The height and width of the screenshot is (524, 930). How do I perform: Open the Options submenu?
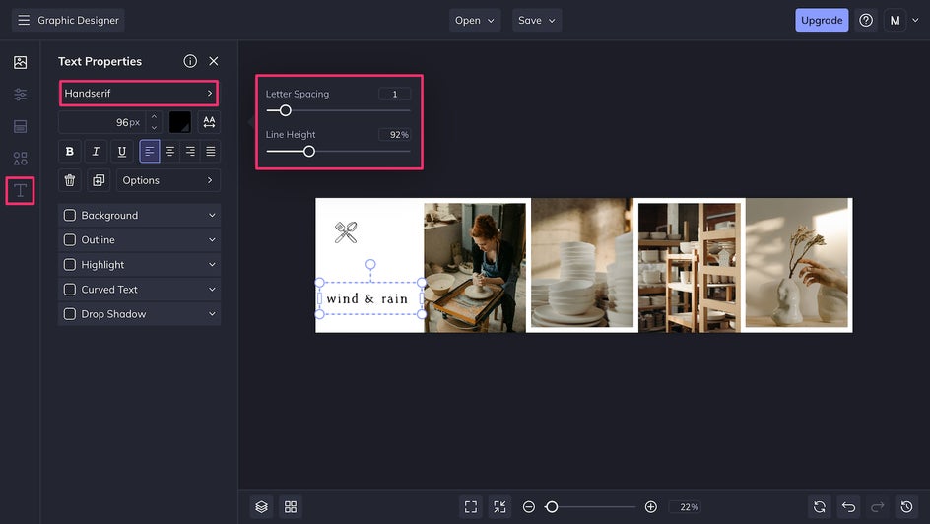[x=167, y=180]
